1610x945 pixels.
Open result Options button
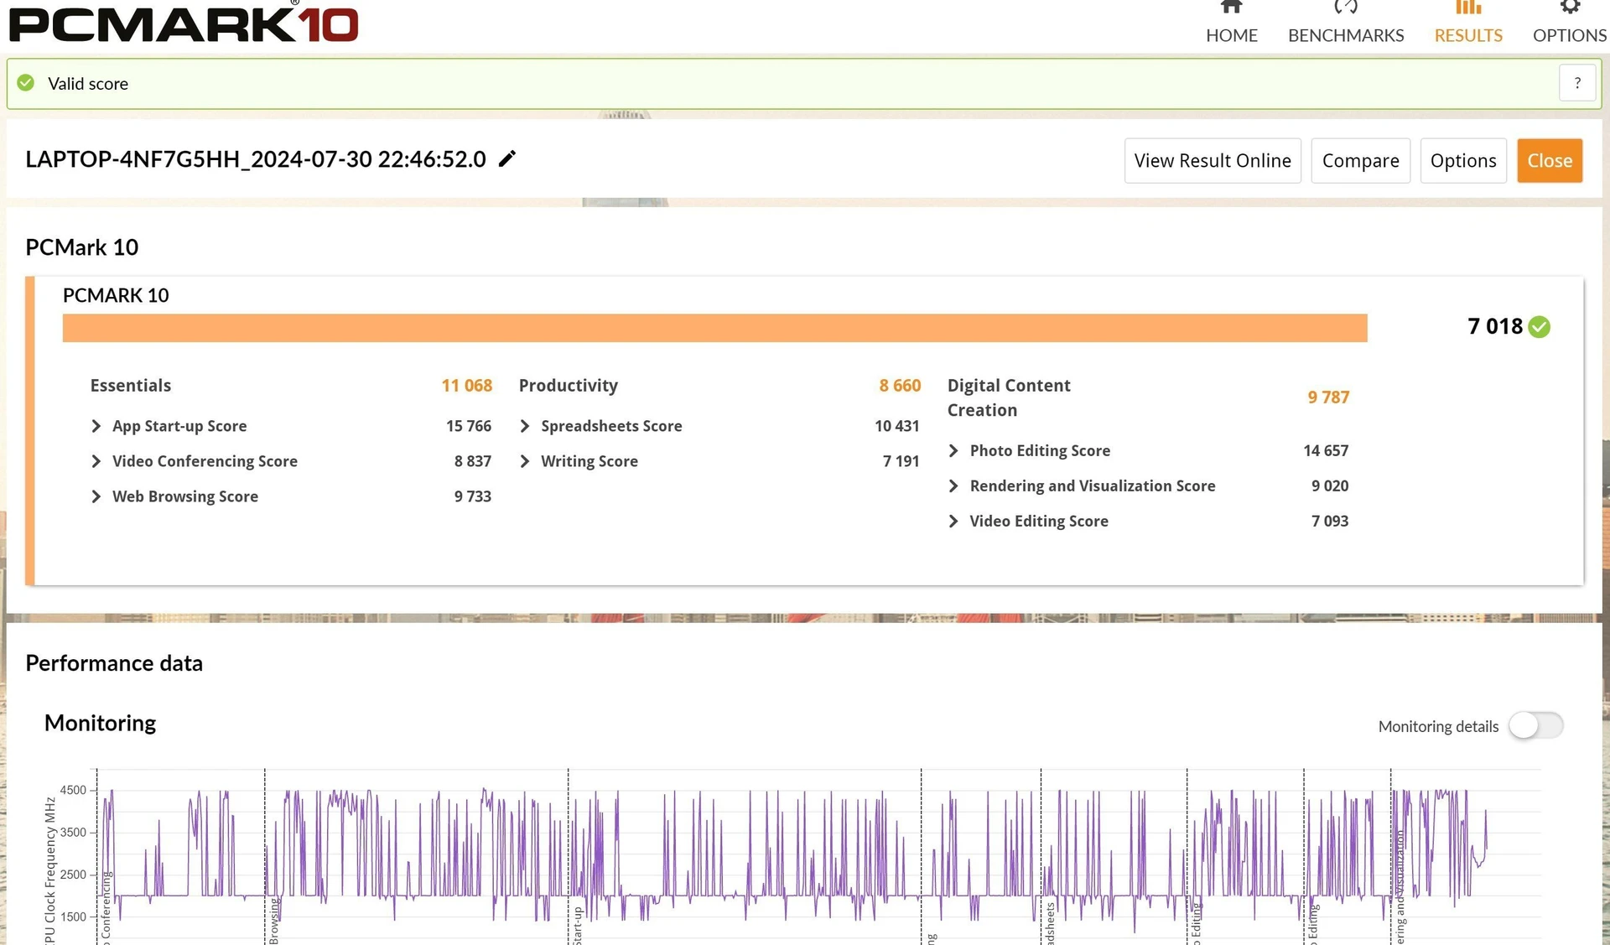pyautogui.click(x=1463, y=160)
